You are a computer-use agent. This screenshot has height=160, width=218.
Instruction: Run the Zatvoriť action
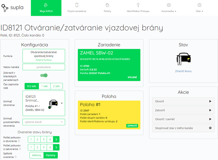click(x=183, y=110)
